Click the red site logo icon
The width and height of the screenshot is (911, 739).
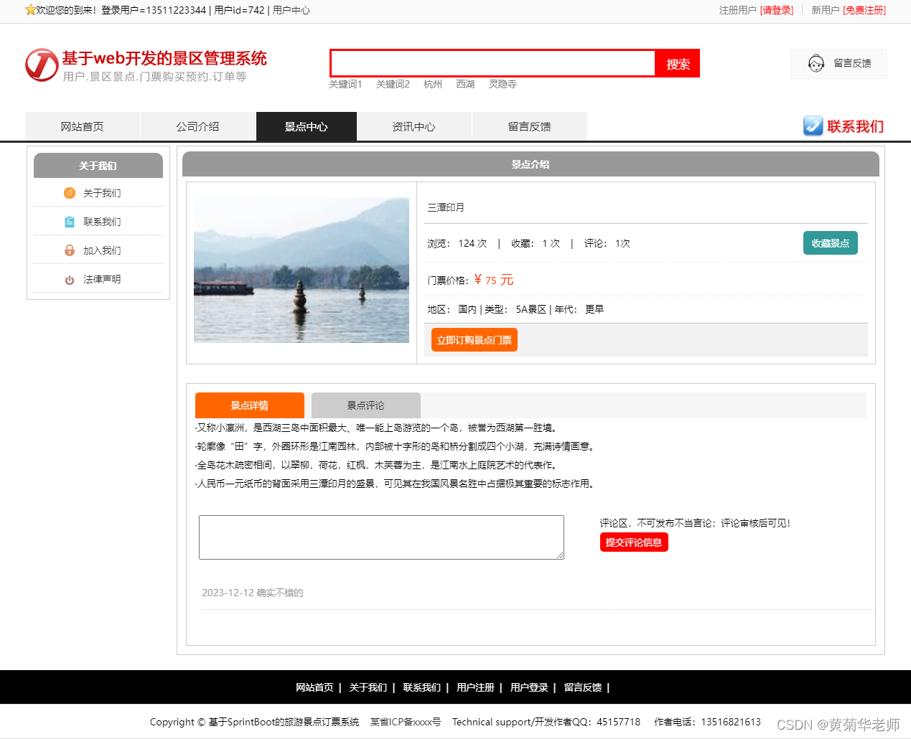(42, 65)
